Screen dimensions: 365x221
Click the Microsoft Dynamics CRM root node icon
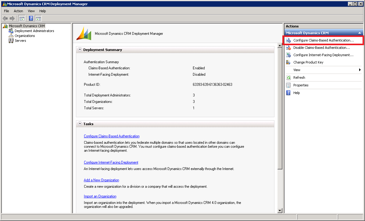pyautogui.click(x=5, y=26)
